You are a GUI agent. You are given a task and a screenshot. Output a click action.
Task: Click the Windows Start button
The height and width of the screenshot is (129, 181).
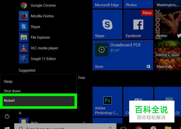tap(7, 128)
